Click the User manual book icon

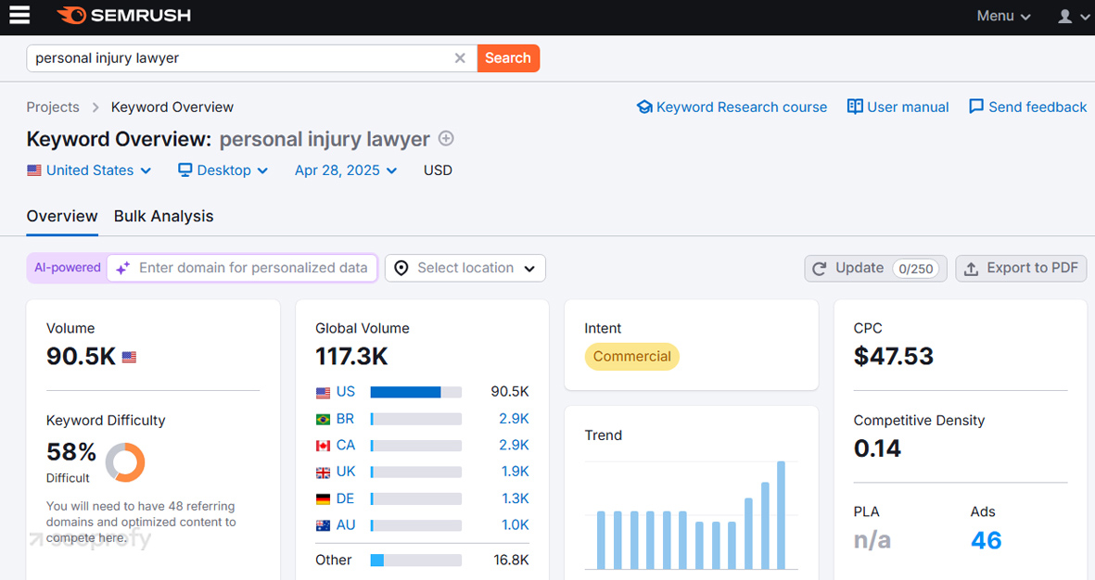point(855,107)
